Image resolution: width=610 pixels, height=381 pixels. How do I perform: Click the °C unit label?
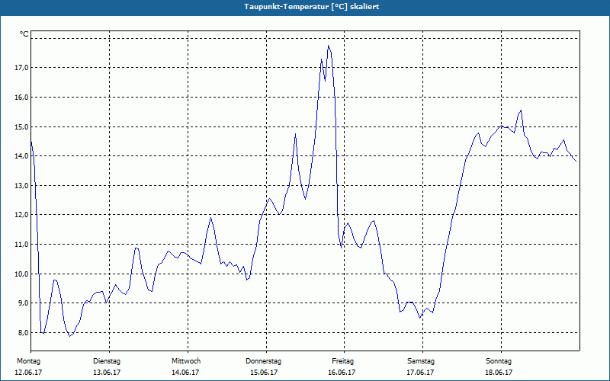[x=24, y=34]
